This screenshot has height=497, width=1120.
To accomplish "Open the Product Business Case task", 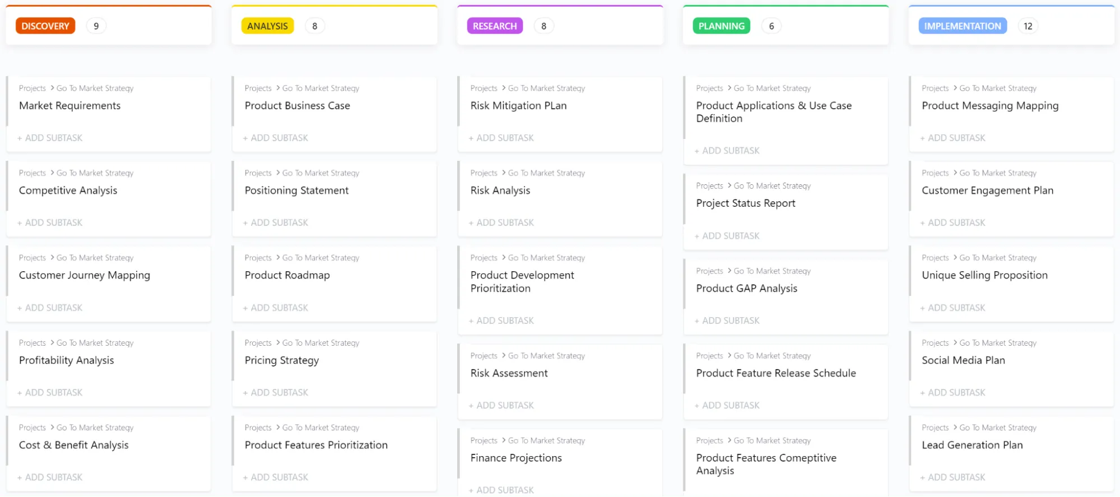I will 298,105.
